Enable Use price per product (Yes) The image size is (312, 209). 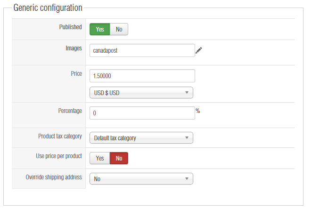[100, 158]
